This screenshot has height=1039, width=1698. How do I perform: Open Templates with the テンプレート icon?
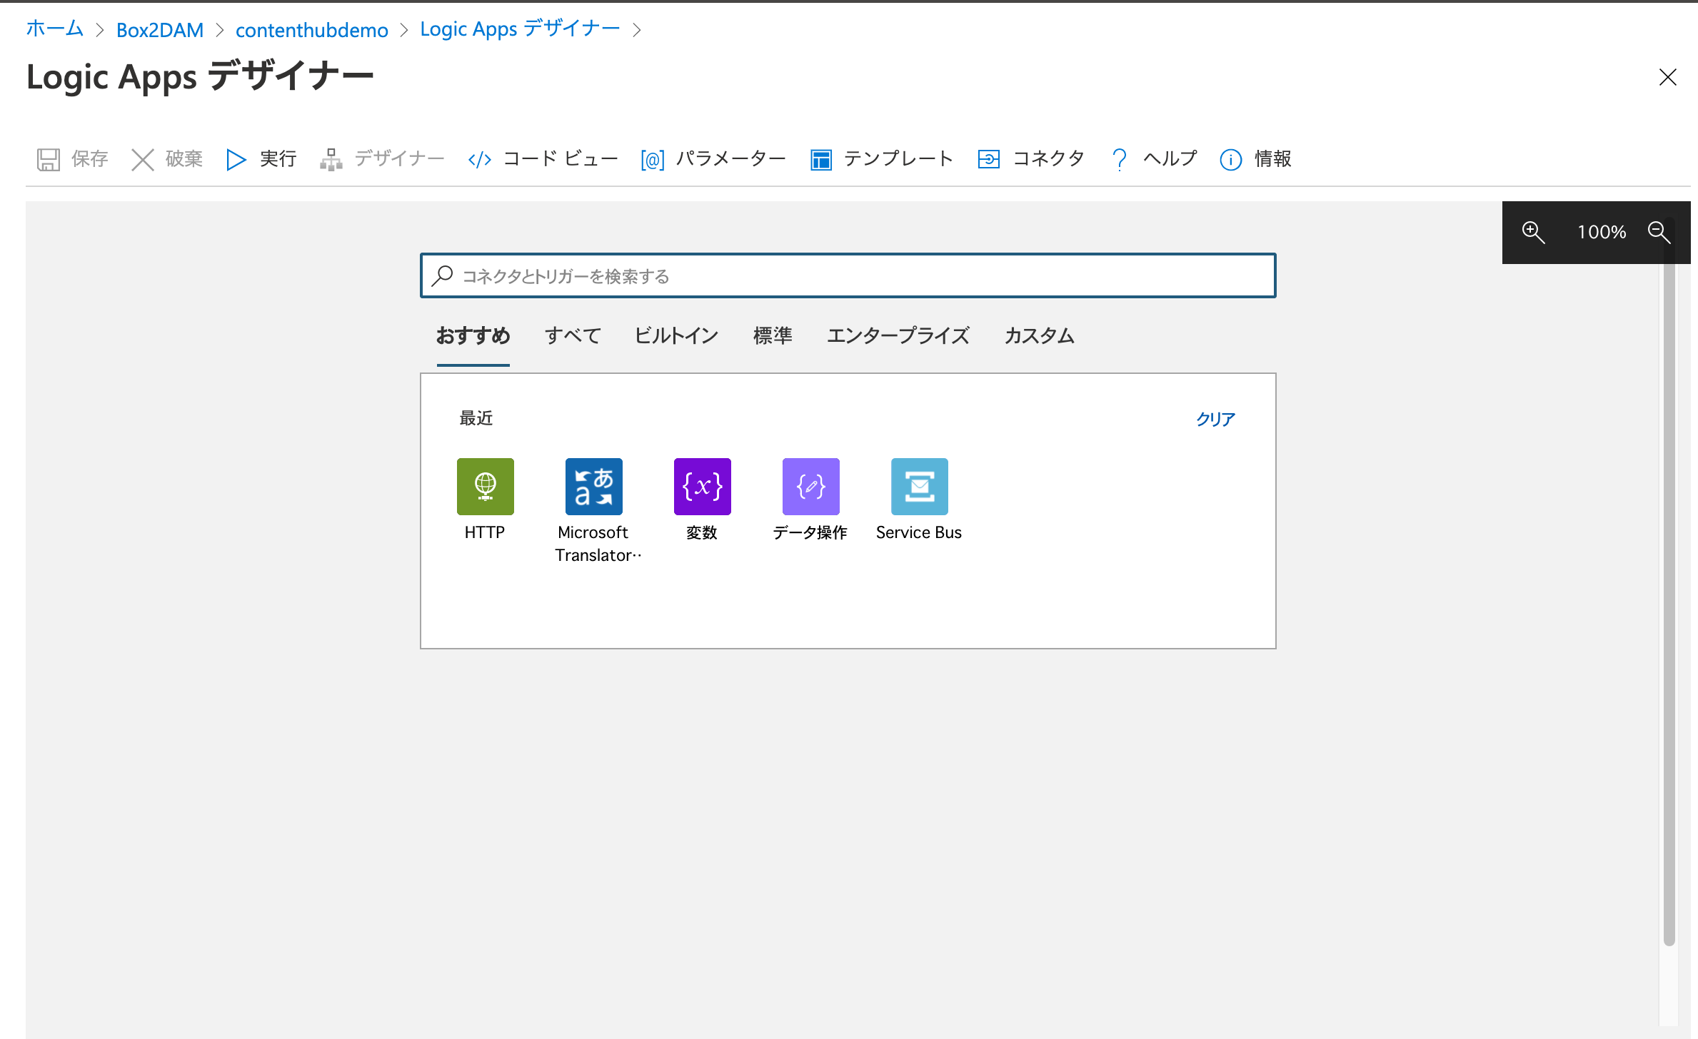pyautogui.click(x=821, y=160)
